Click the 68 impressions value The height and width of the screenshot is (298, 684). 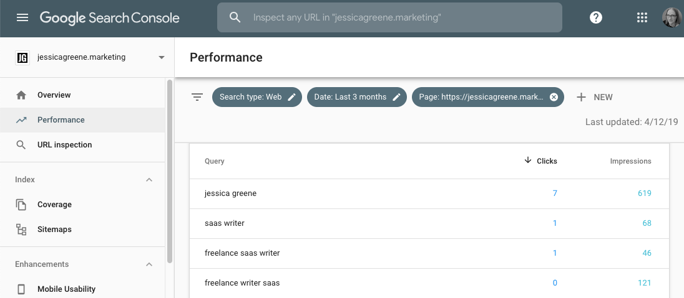pyautogui.click(x=647, y=223)
